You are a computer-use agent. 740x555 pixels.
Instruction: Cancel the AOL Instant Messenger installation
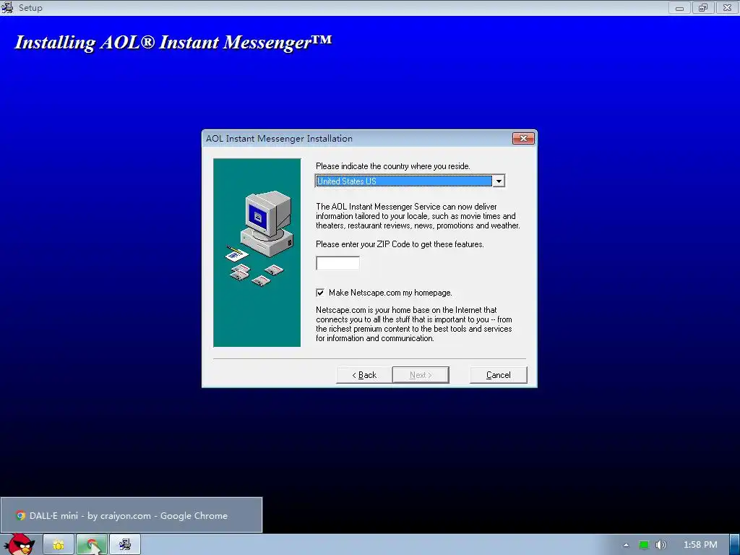coord(499,375)
